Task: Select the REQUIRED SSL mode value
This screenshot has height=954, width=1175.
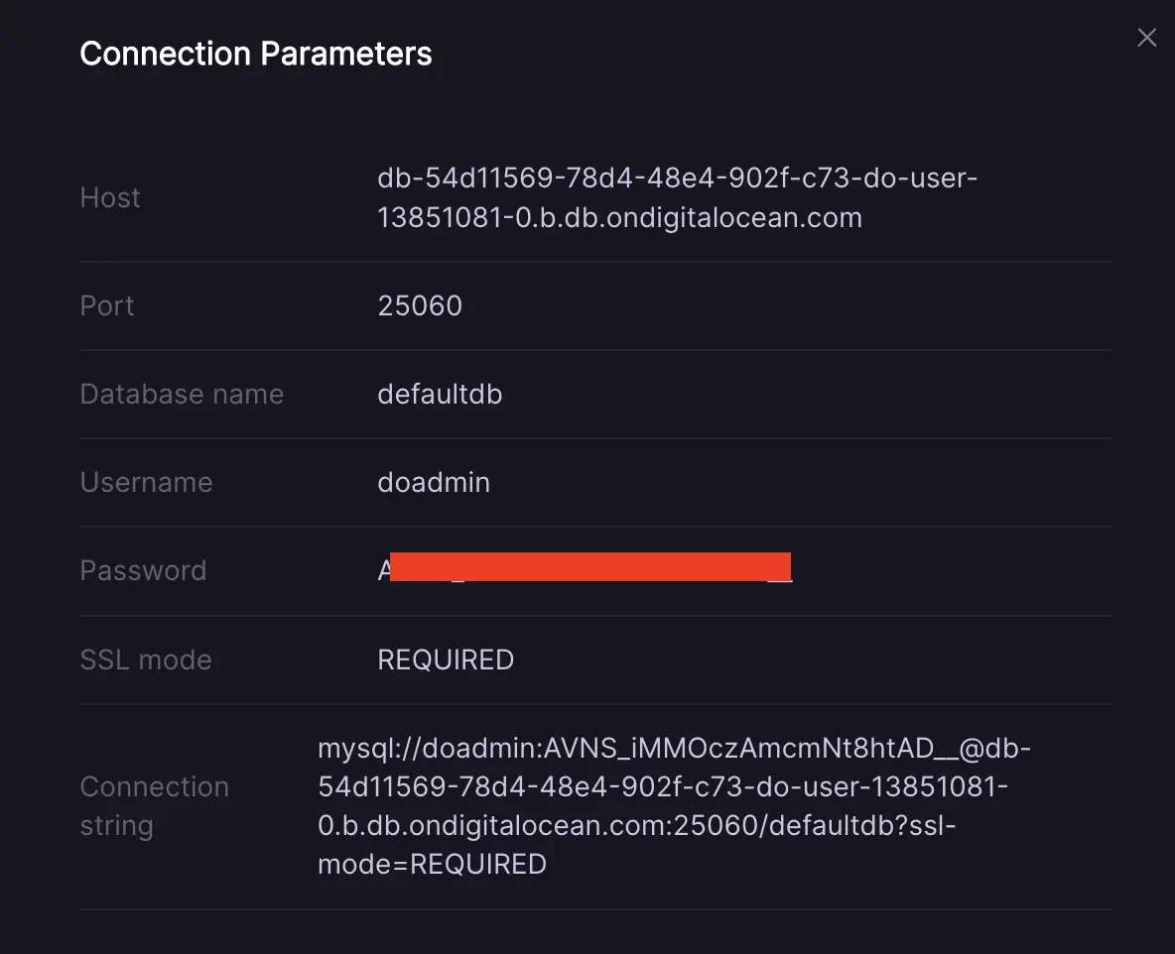Action: 446,659
